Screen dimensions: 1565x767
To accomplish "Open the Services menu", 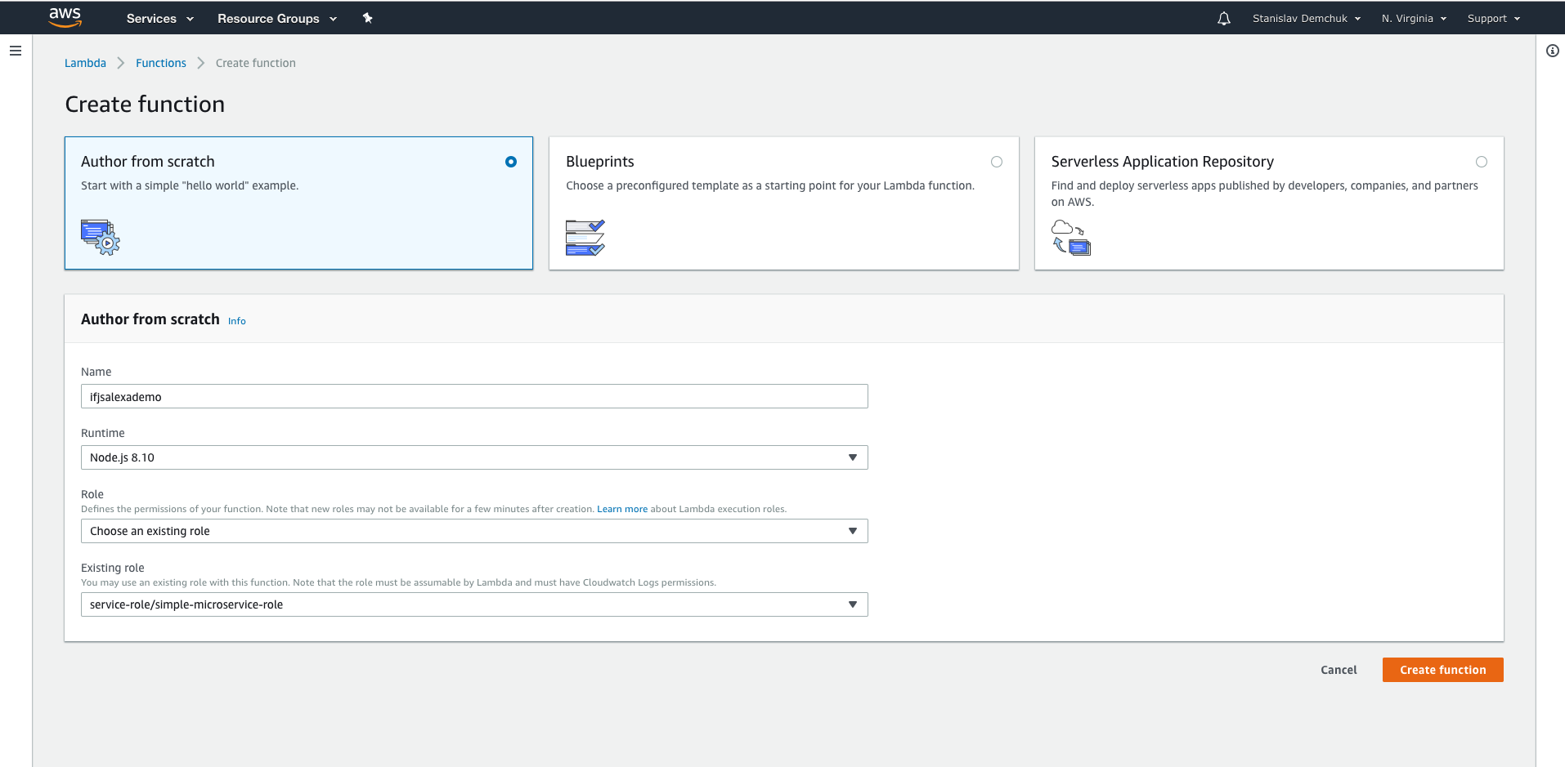I will 159,18.
